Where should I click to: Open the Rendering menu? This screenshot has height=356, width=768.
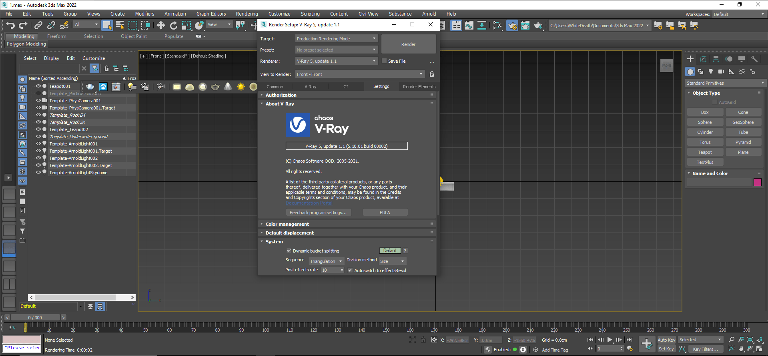(247, 14)
